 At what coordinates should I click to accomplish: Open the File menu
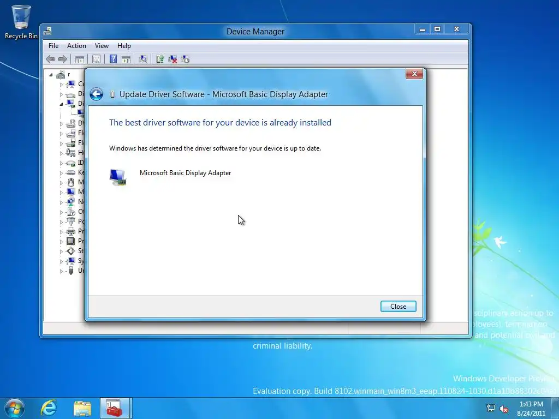pos(53,46)
